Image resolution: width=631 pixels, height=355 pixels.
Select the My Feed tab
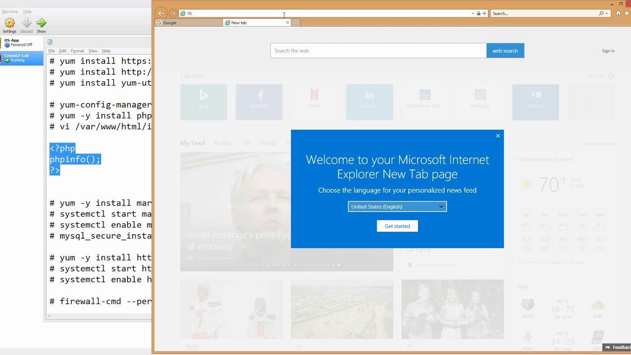pyautogui.click(x=192, y=143)
